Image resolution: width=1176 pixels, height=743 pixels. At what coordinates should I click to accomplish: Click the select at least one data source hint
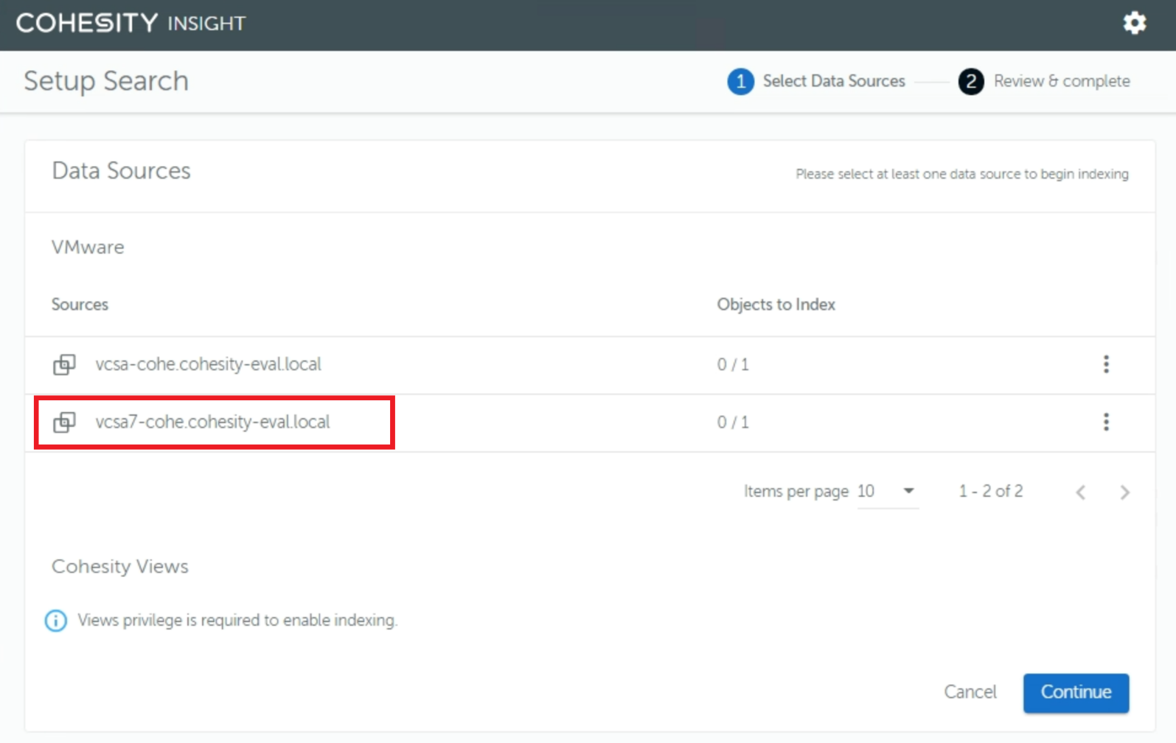click(962, 174)
